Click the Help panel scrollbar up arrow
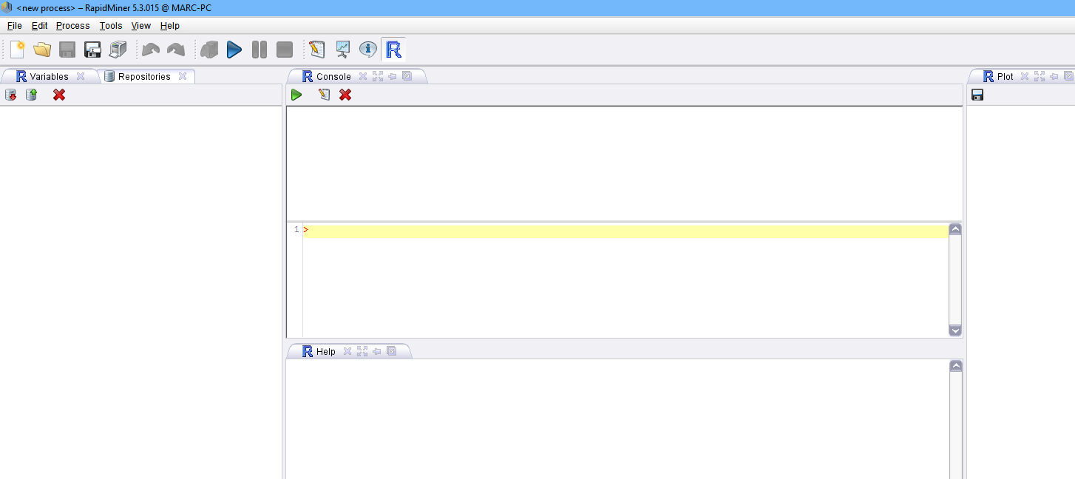This screenshot has height=479, width=1075. click(956, 366)
